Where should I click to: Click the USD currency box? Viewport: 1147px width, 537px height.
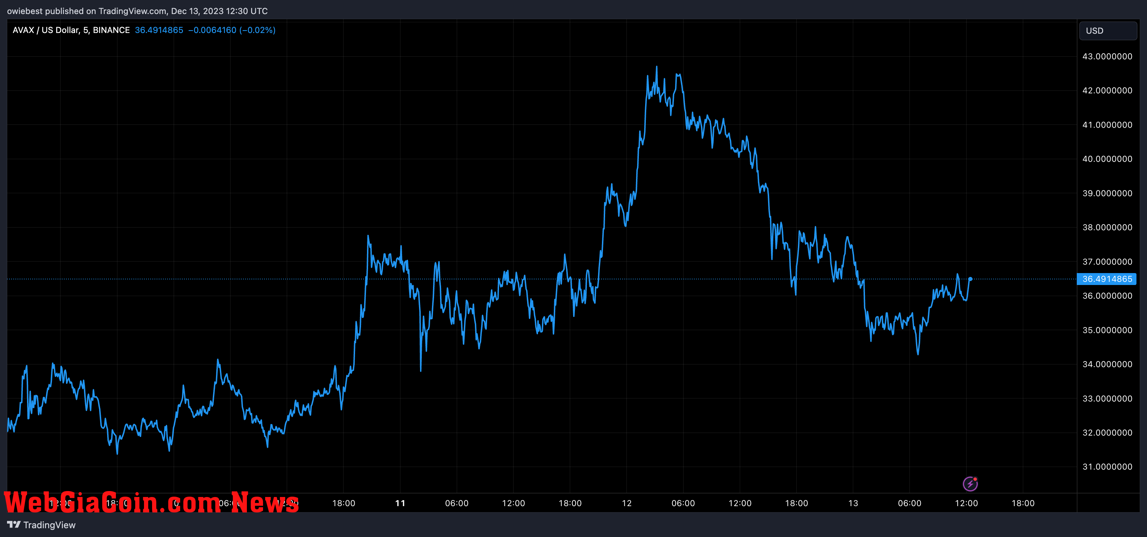[1108, 31]
